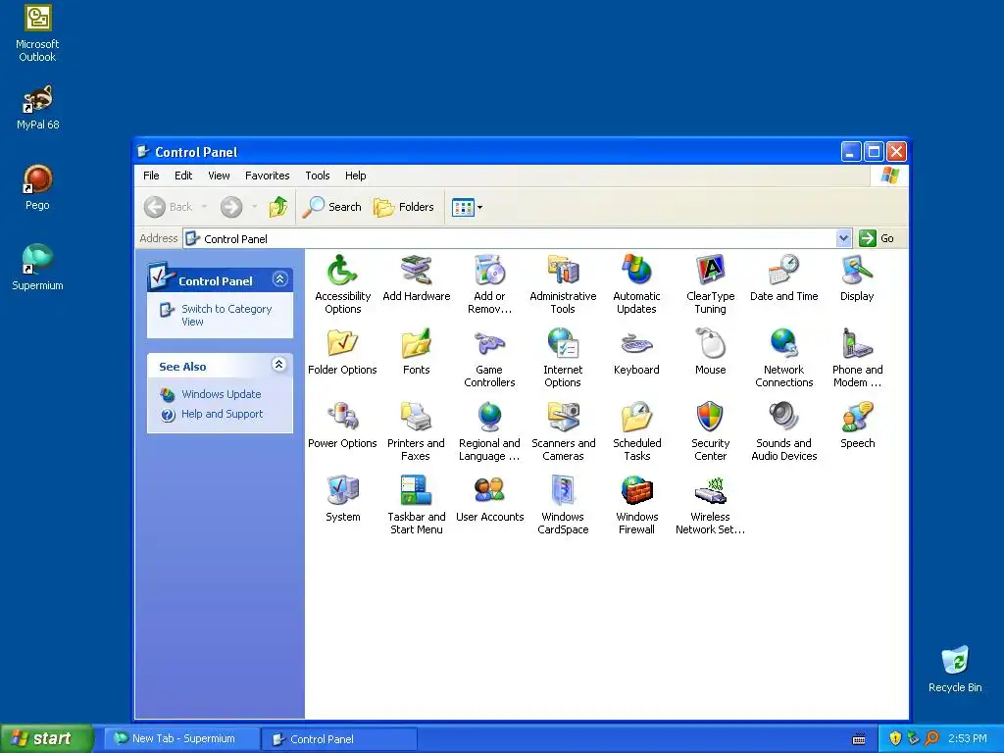Image resolution: width=1004 pixels, height=753 pixels.
Task: Select the Supermium desktop shortcut
Action: [x=37, y=268]
